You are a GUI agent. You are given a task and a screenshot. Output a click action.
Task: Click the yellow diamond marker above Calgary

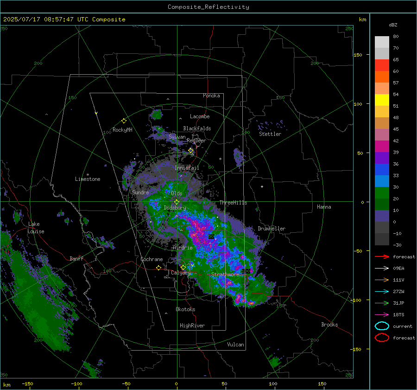pos(183,267)
